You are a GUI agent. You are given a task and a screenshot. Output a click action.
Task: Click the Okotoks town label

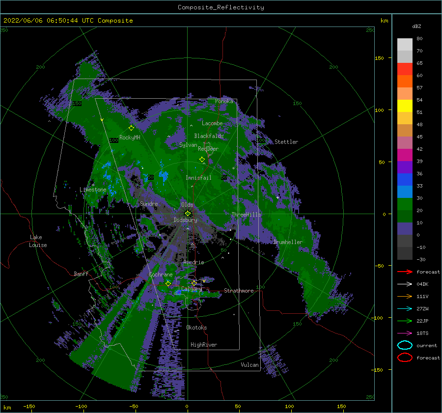point(196,328)
